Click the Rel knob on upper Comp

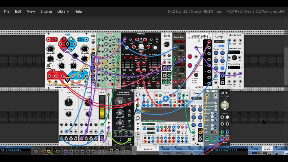(x=222, y=61)
